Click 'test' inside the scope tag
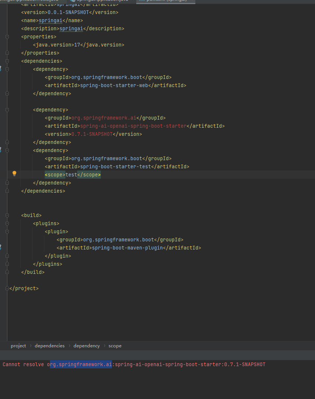This screenshot has height=399, width=315. click(71, 175)
